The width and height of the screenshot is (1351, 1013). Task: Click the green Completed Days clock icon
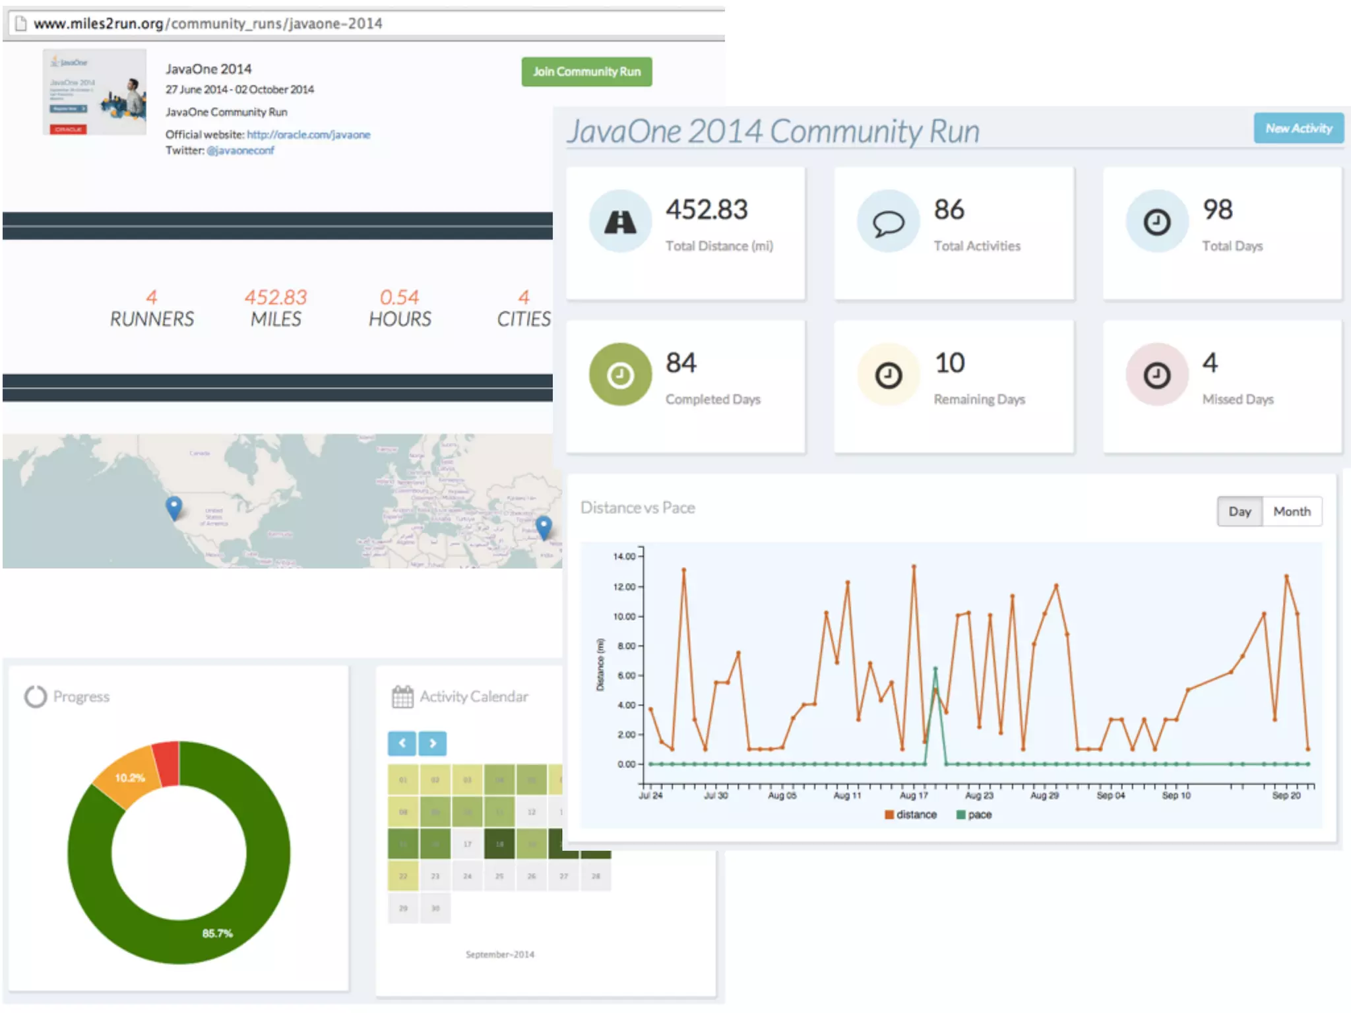620,375
